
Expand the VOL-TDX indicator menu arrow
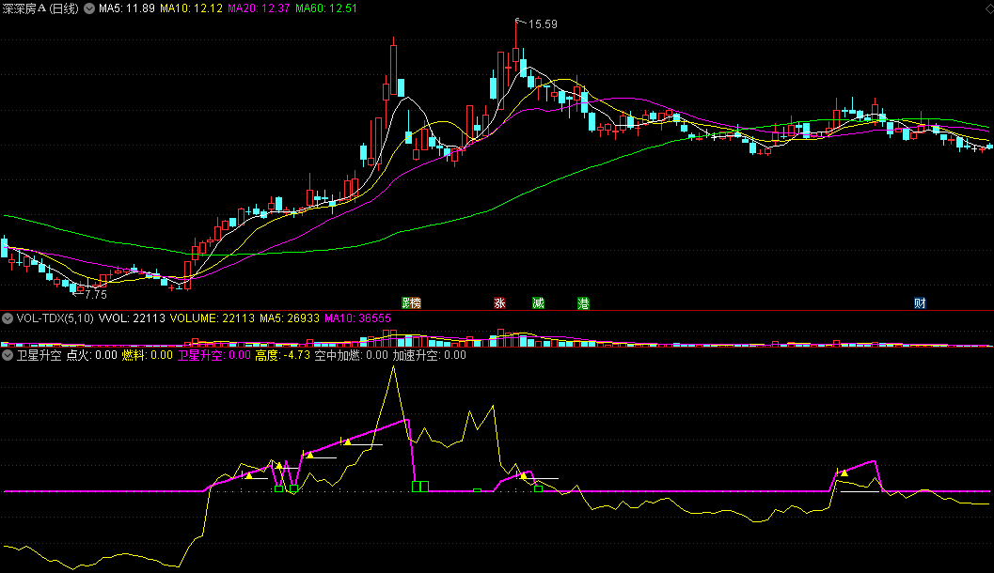point(7,317)
